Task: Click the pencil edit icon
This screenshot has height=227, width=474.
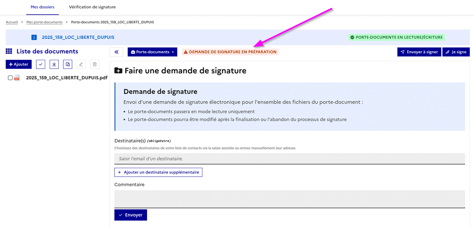Action: tap(81, 64)
